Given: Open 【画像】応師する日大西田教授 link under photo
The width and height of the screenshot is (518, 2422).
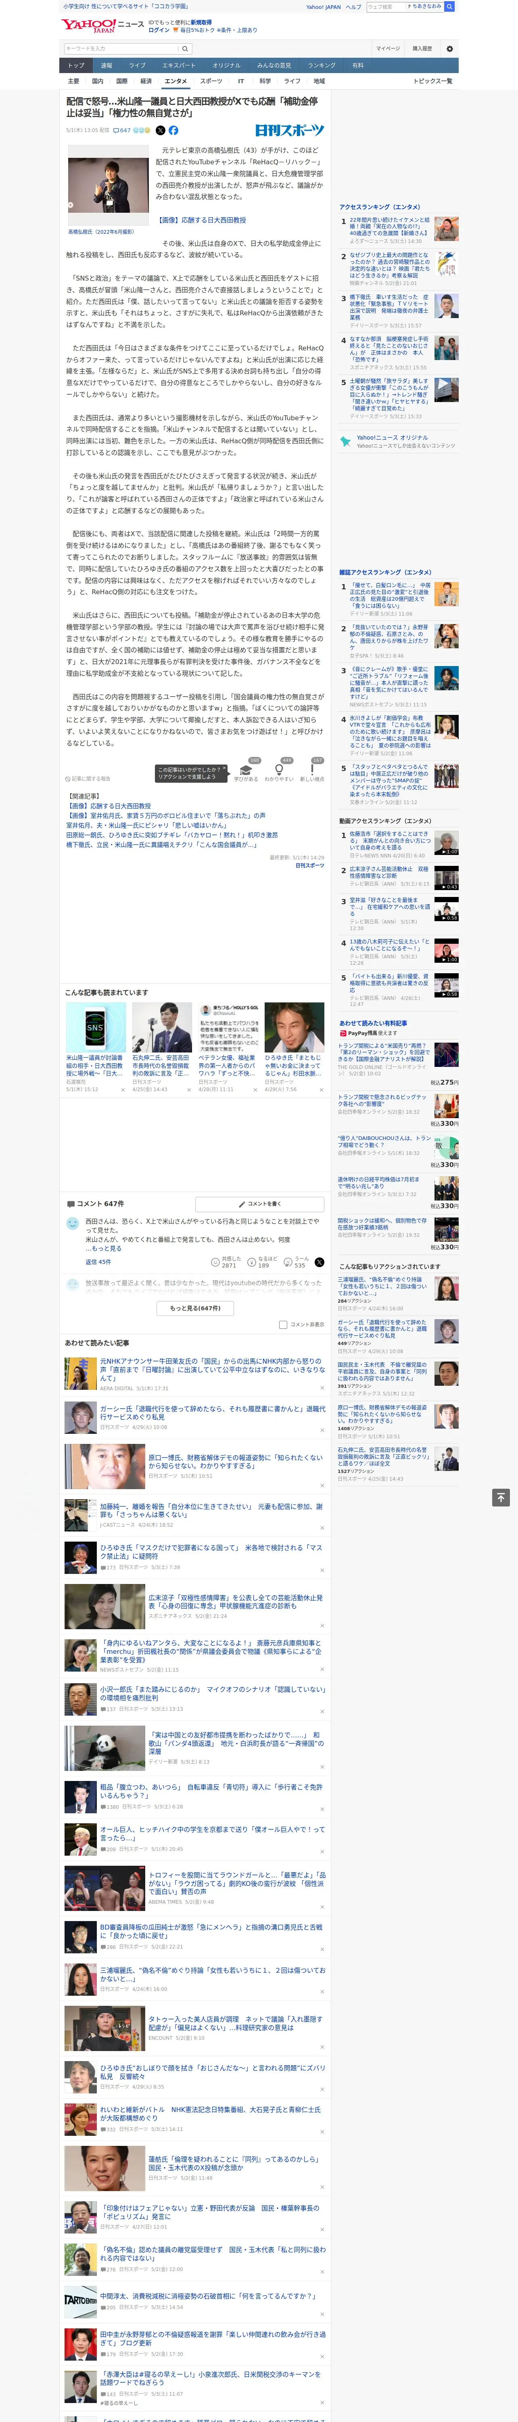Looking at the screenshot, I should (x=201, y=220).
